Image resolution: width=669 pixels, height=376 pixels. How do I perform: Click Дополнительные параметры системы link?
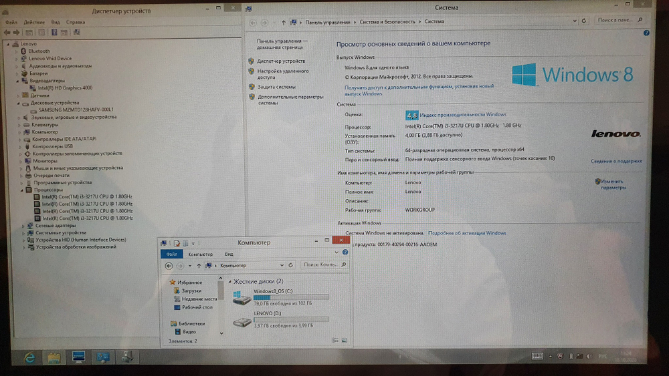tap(290, 100)
